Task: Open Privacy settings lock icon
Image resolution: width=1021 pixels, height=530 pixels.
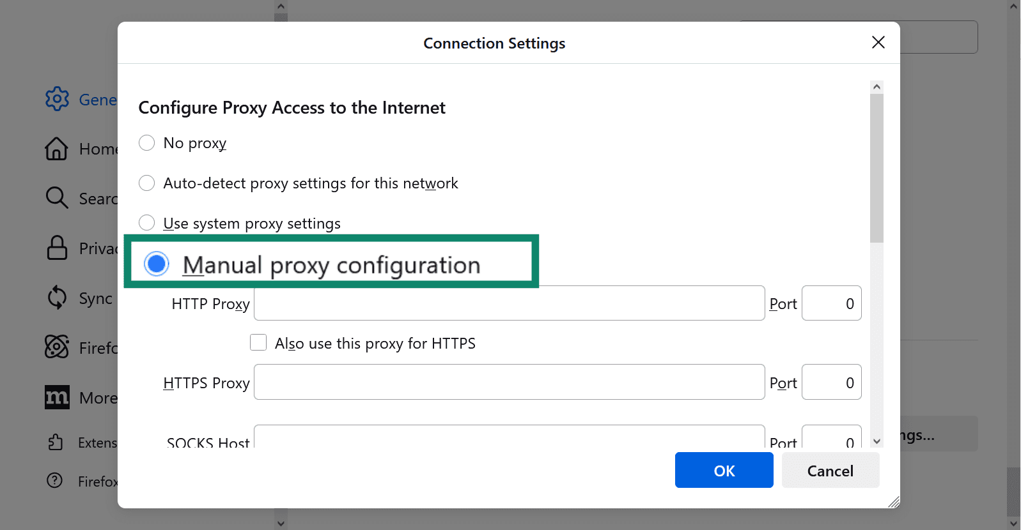Action: point(57,248)
